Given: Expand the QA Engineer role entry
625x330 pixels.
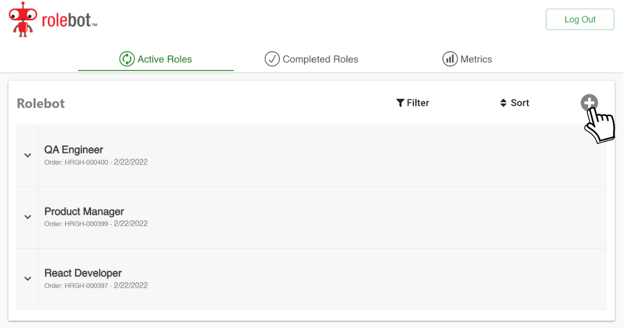Looking at the screenshot, I should coord(27,155).
